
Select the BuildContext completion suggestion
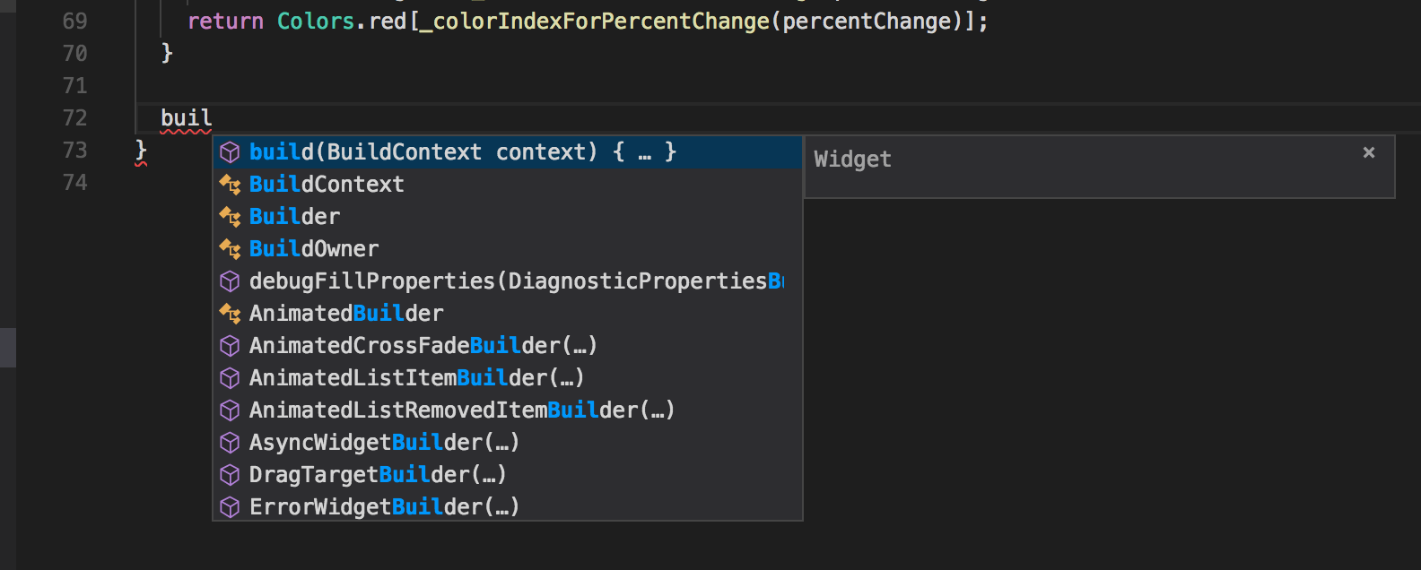[x=327, y=184]
